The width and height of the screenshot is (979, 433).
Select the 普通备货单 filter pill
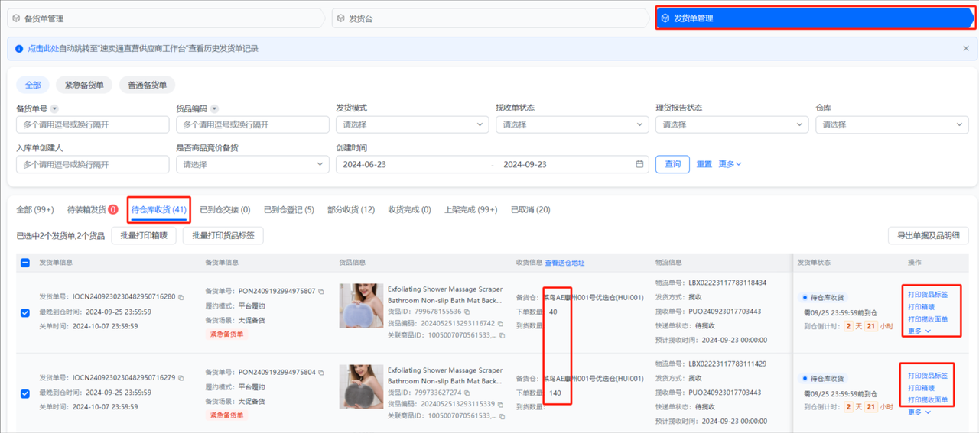click(x=148, y=85)
